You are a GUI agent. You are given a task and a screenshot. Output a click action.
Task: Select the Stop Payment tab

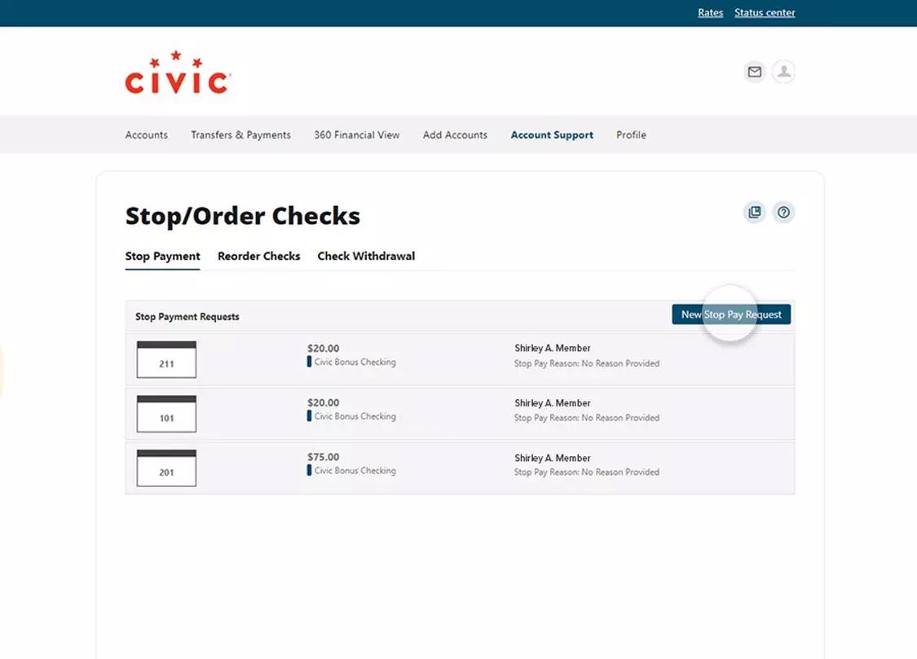point(162,256)
